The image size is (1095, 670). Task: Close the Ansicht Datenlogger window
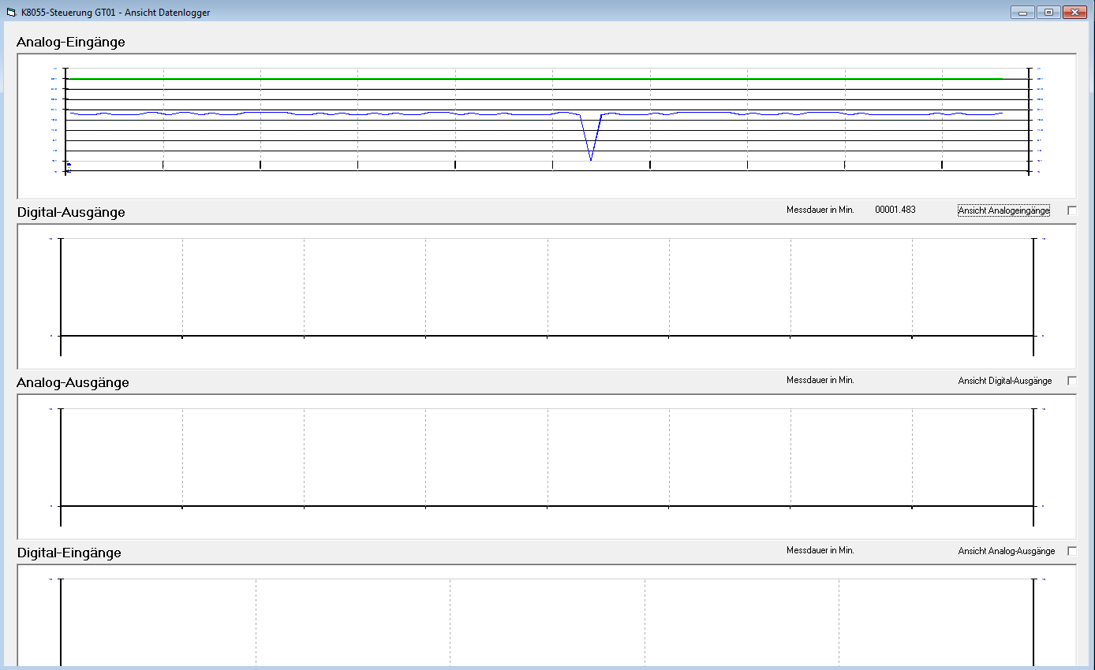point(1075,12)
